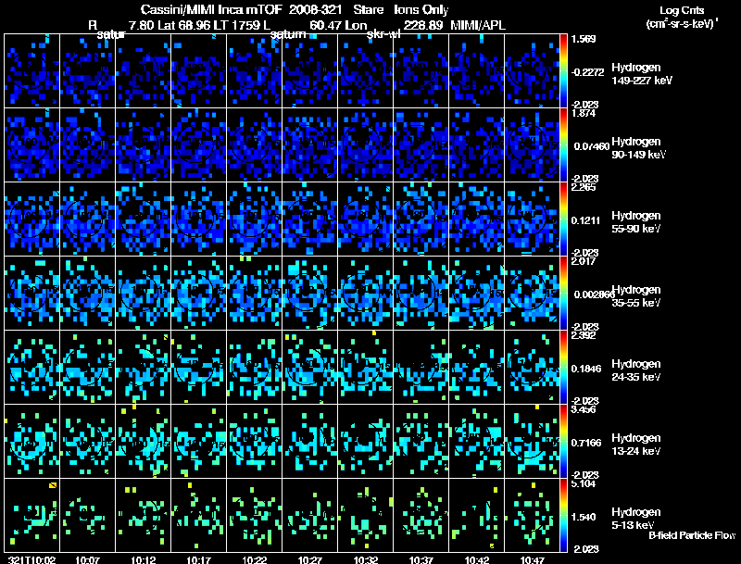The height and width of the screenshot is (564, 741).
Task: Click the 'Stare' mode text
Action: coord(368,9)
